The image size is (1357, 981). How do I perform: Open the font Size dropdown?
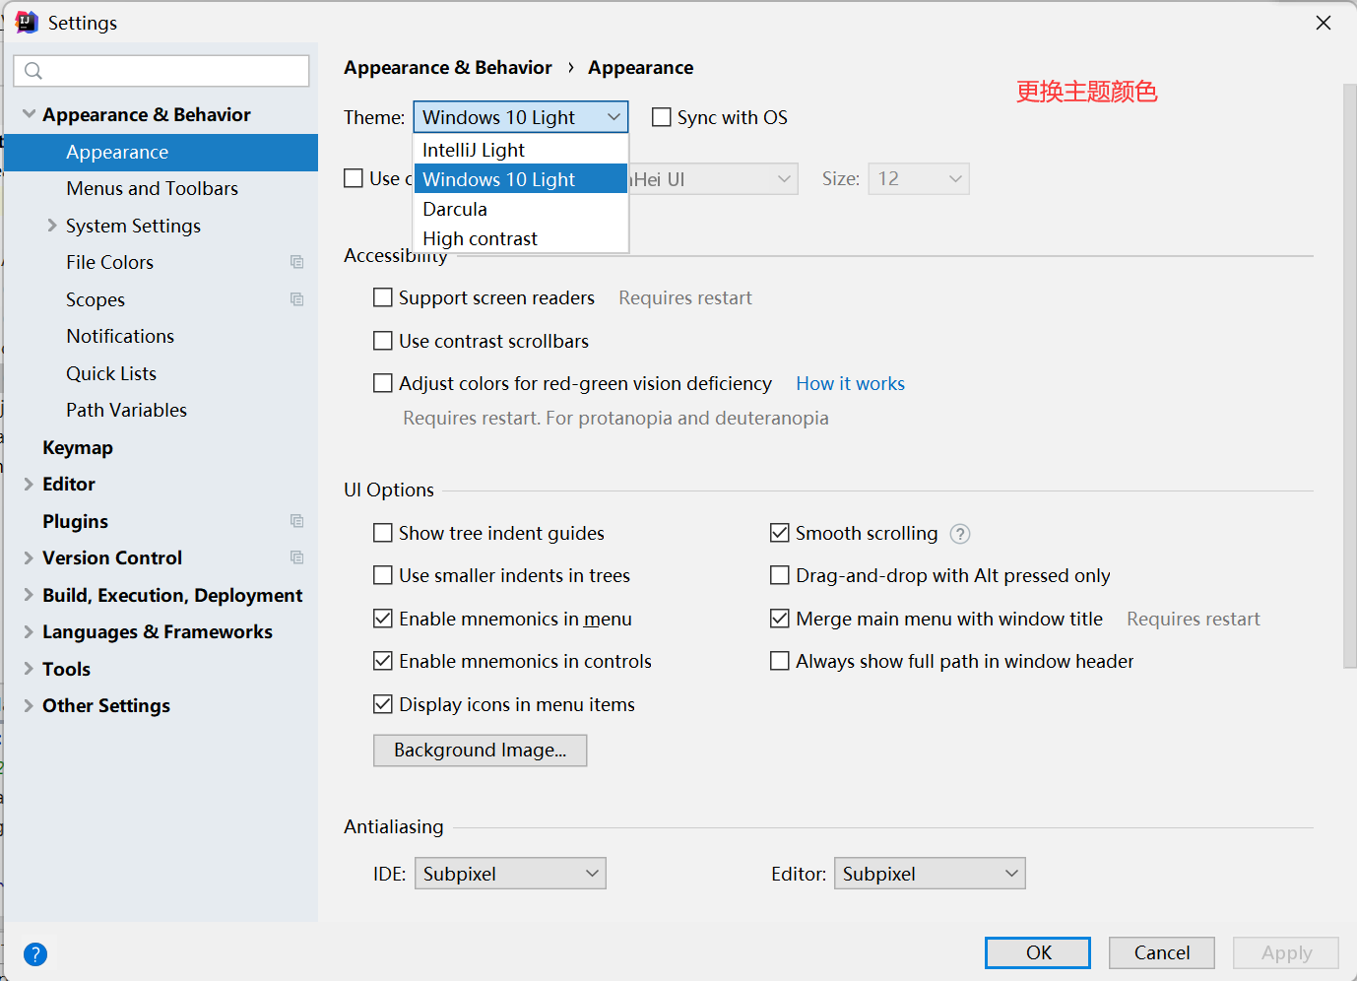click(919, 179)
